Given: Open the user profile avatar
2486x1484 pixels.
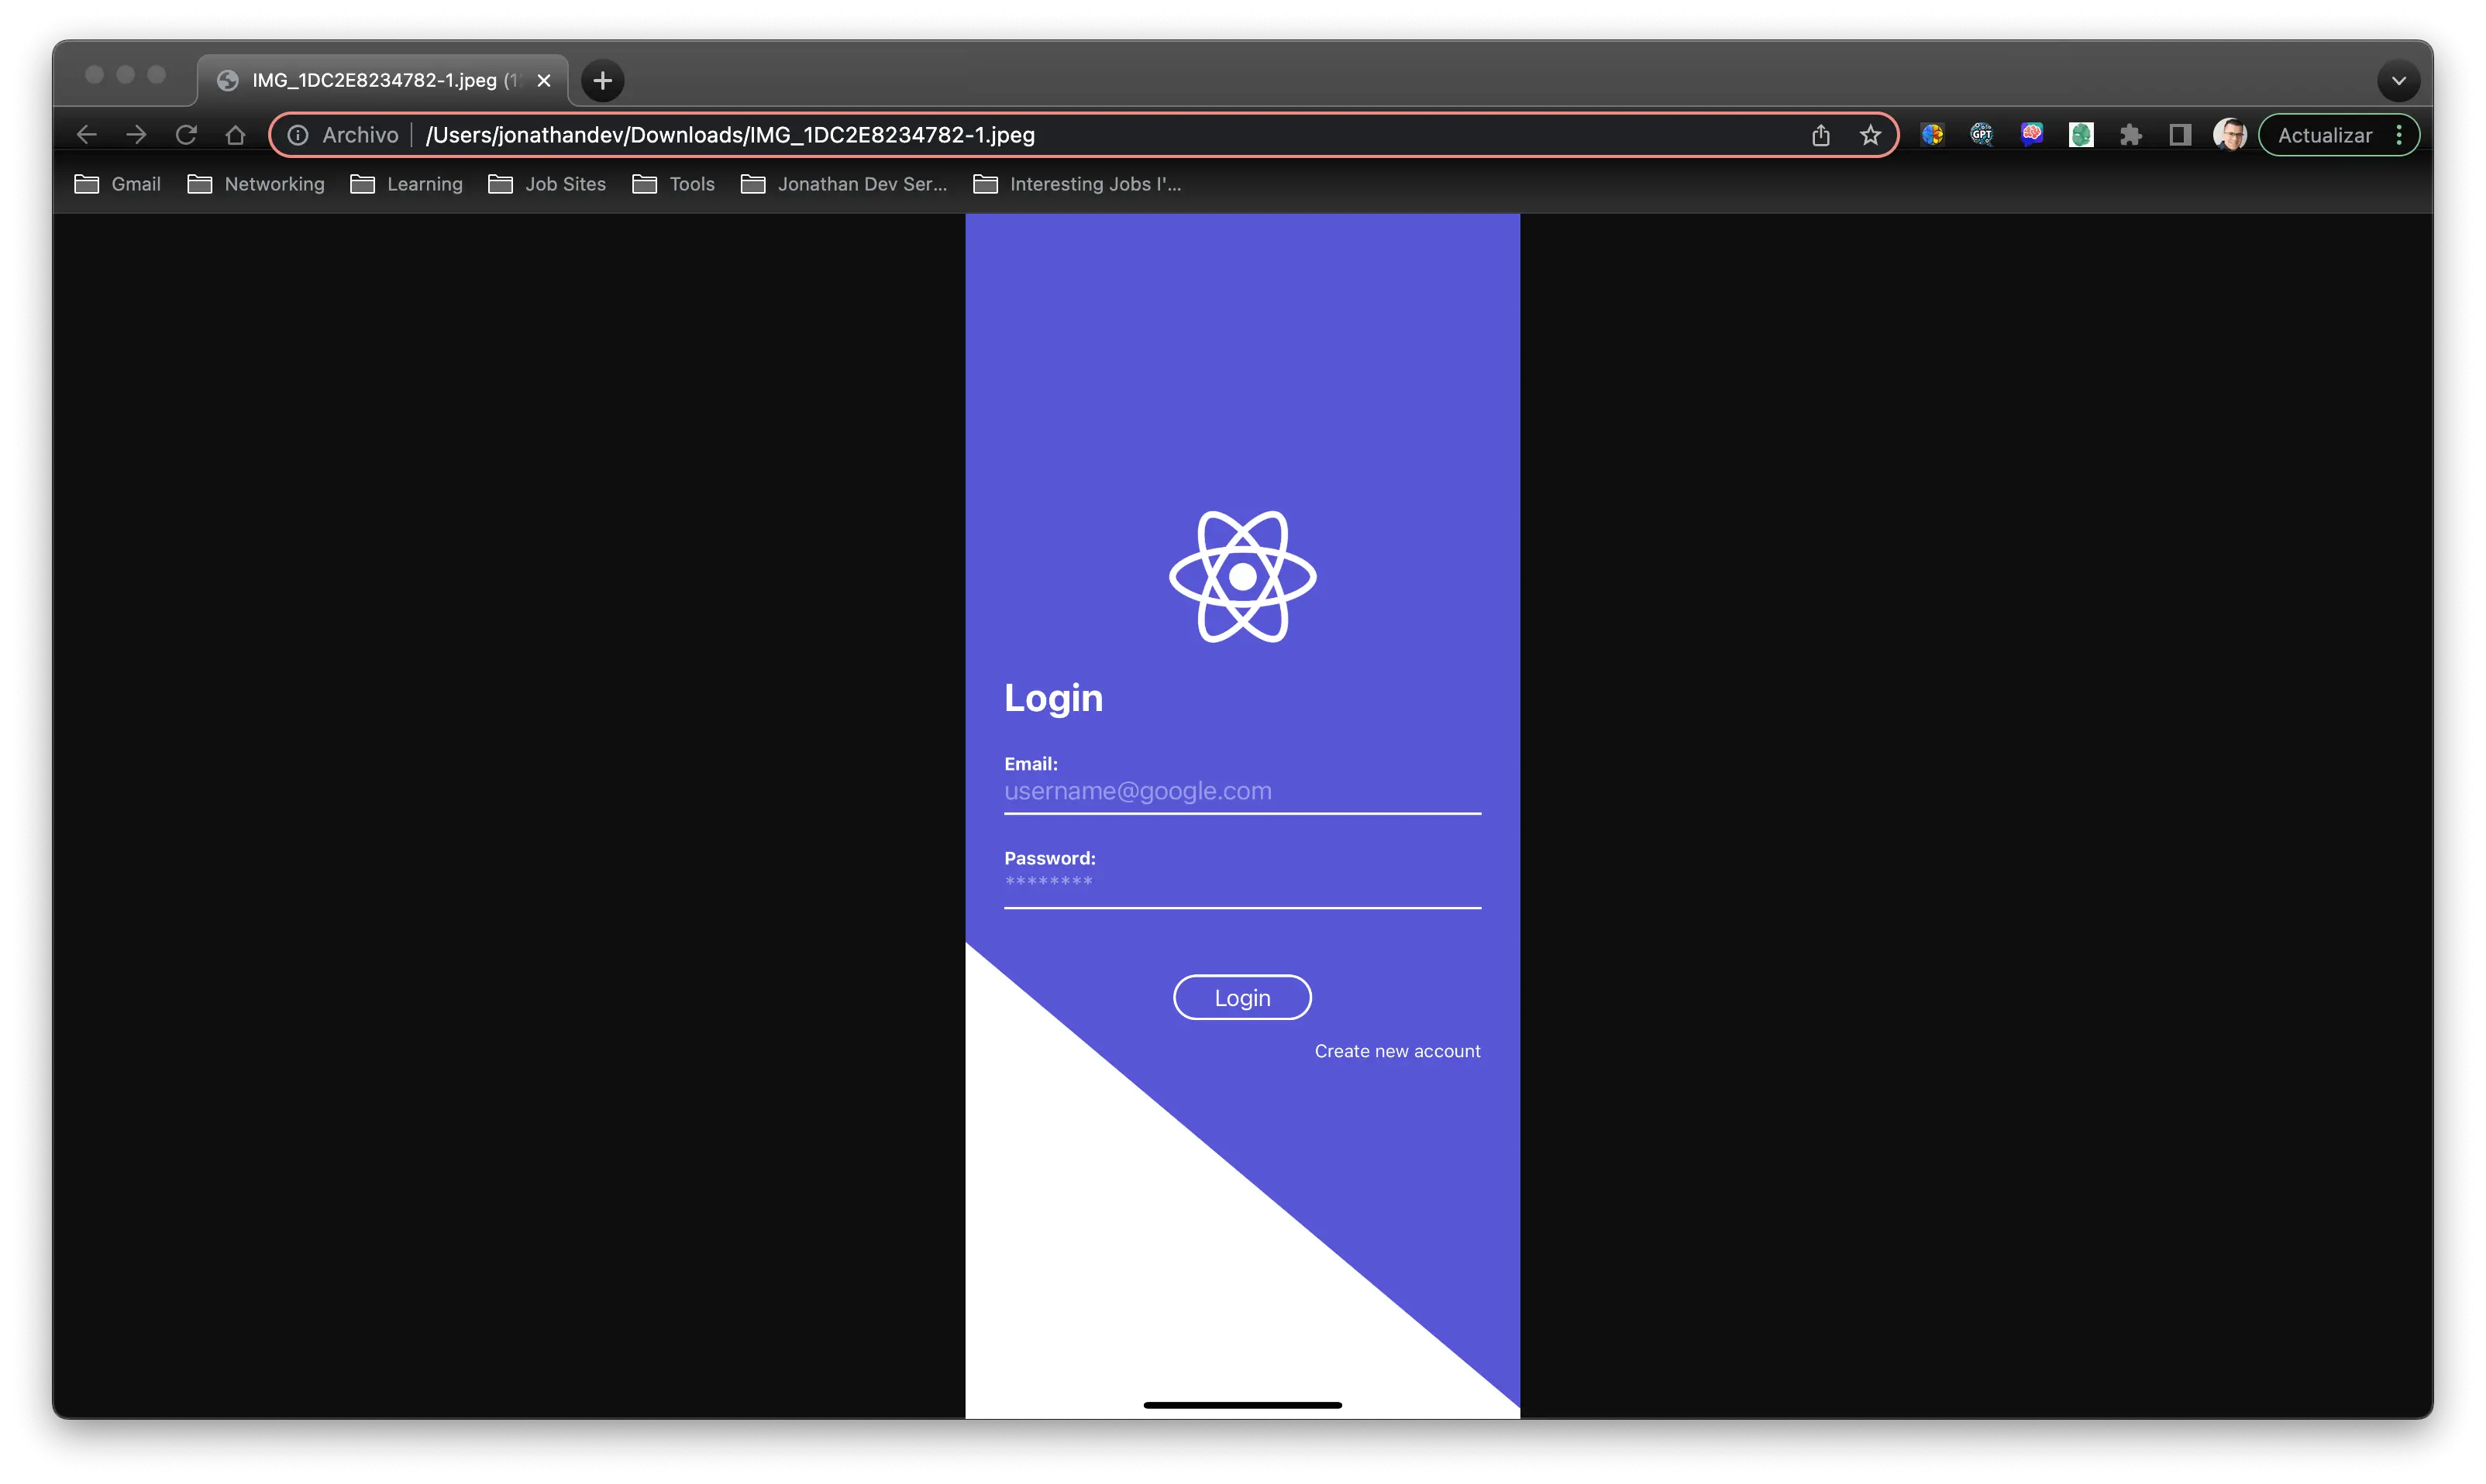Looking at the screenshot, I should tap(2230, 134).
